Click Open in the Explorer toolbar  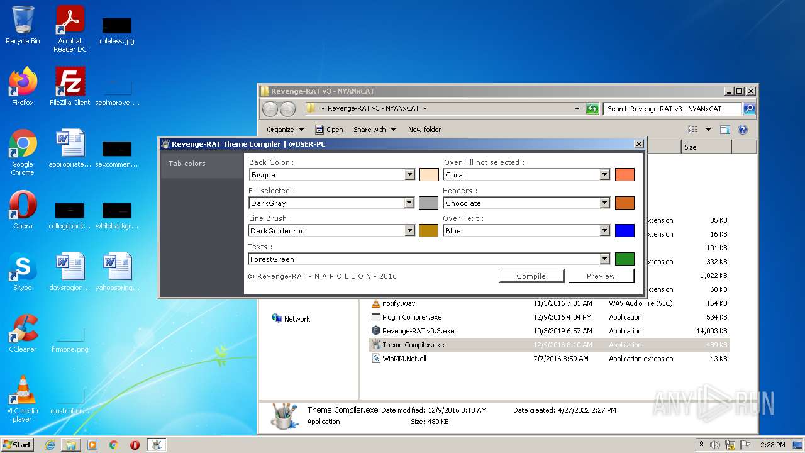329,130
